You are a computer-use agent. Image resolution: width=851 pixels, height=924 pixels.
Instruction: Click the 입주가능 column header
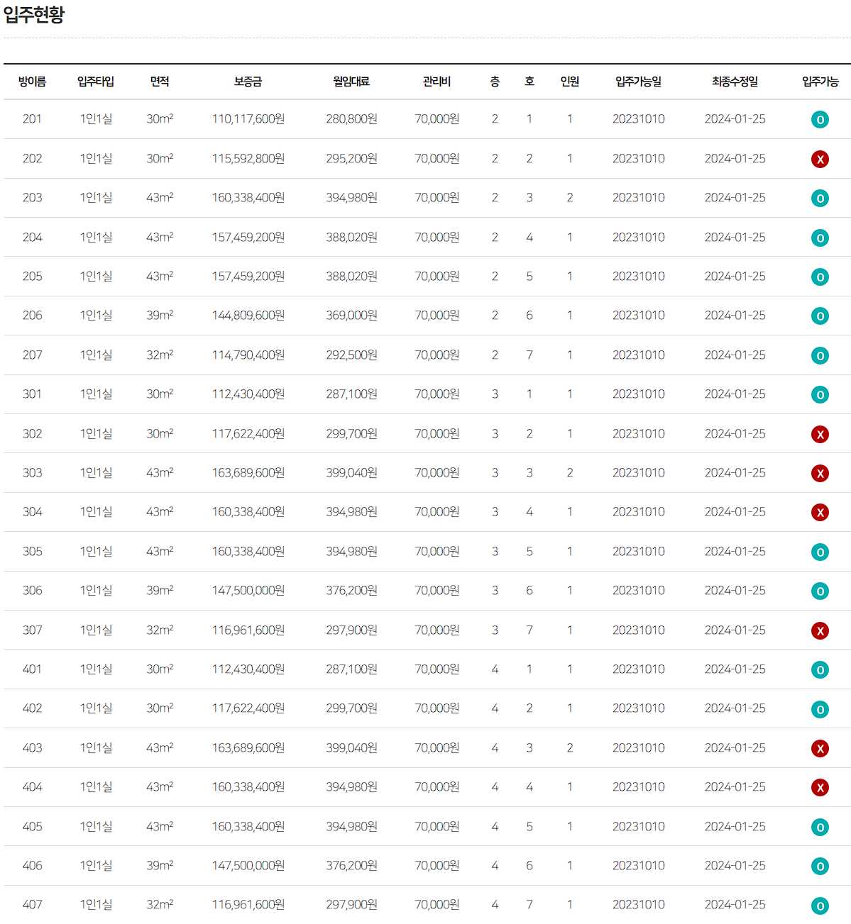tap(820, 82)
